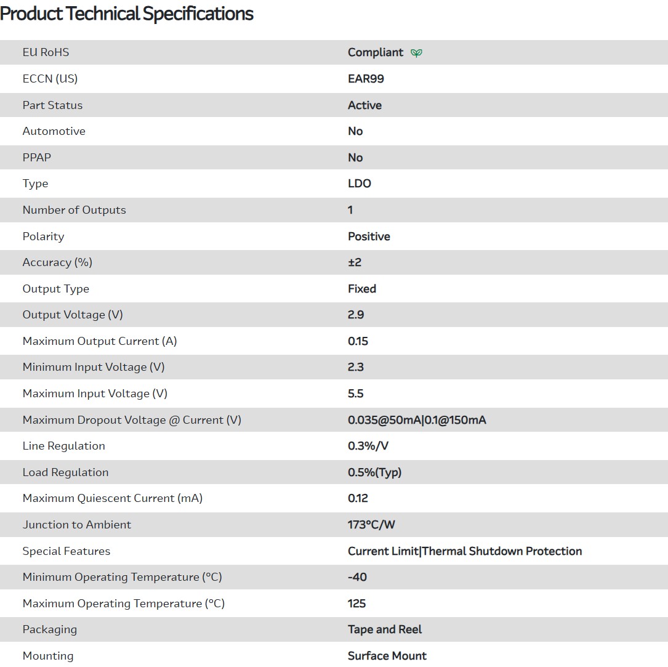Click the Active status value
Image resolution: width=668 pixels, height=667 pixels.
[x=364, y=105]
